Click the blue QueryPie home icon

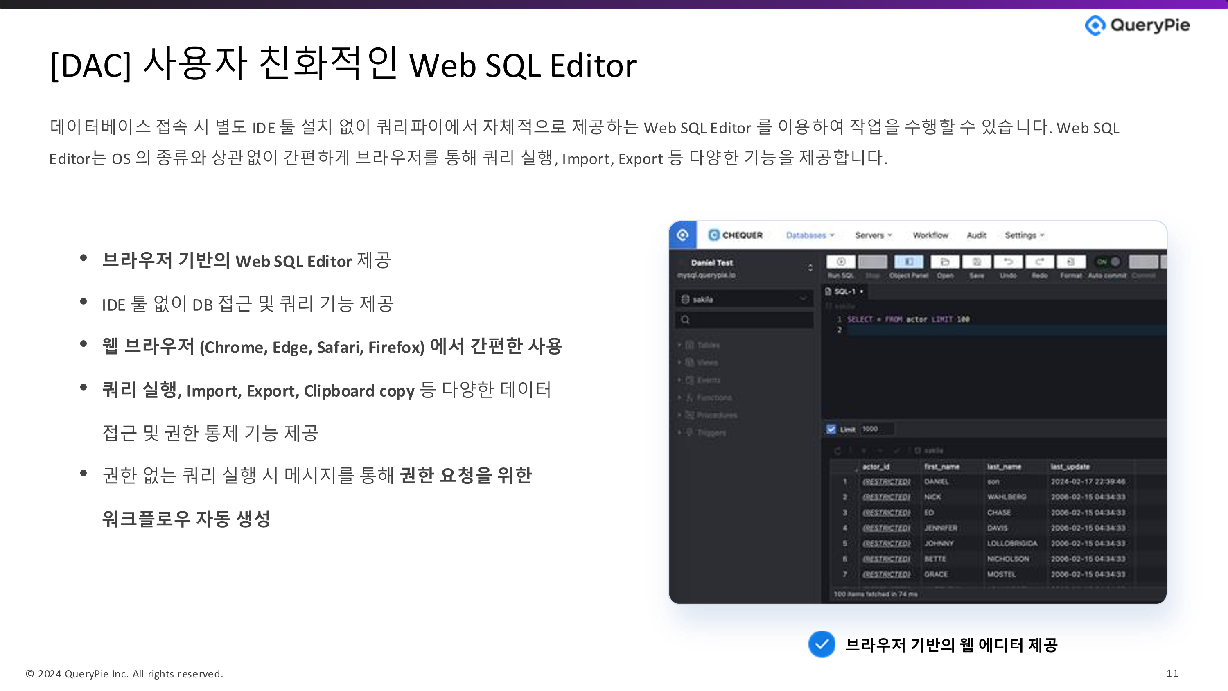(683, 235)
